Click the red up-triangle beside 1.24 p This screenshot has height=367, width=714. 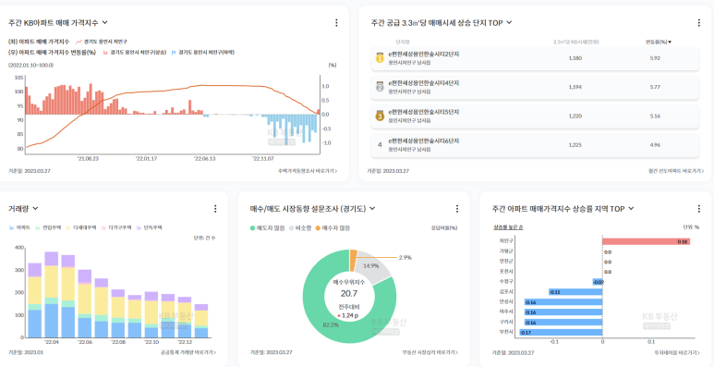coord(339,315)
